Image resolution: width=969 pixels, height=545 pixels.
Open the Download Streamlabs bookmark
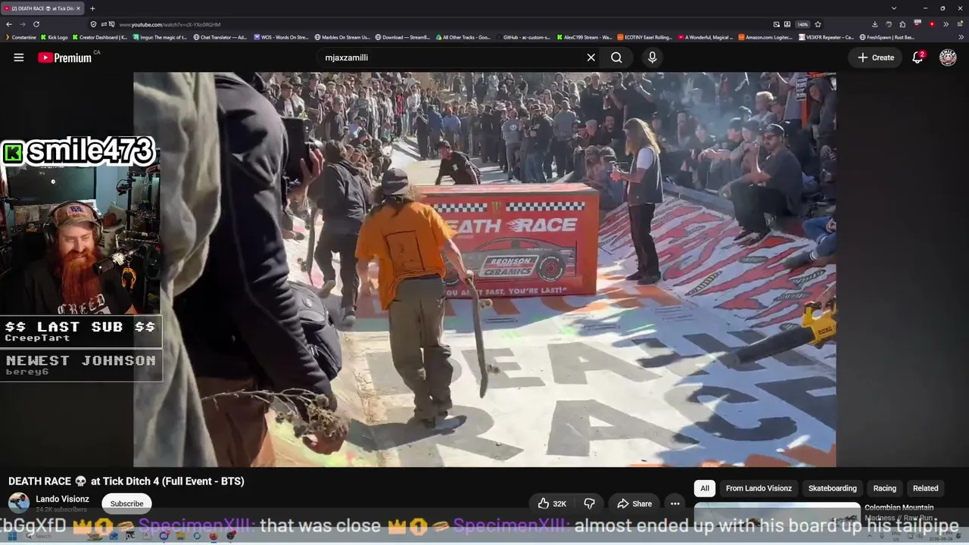tap(403, 37)
